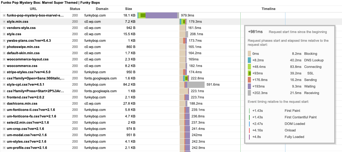Click the 15.5 KB size cell
342x152 pixels.
coord(130,34)
